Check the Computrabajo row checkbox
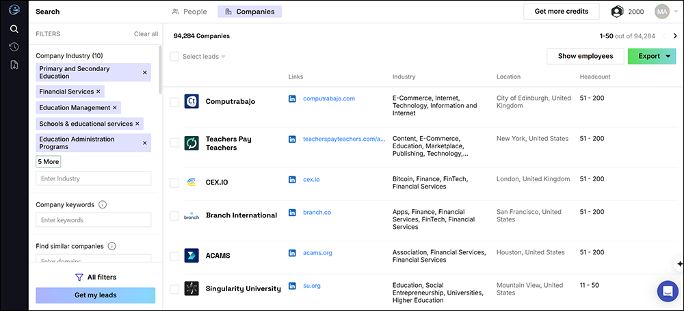 (174, 102)
